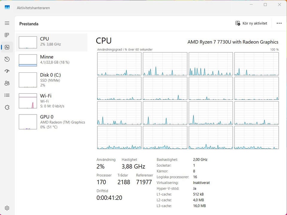Open the three-dot more options menu
287x215 pixels.
tap(279, 23)
